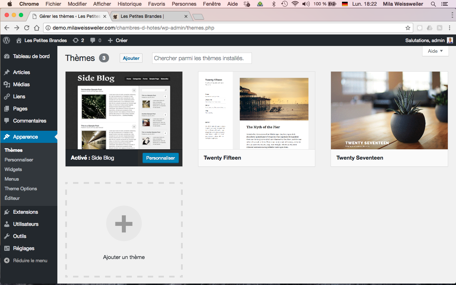Viewport: 456px width, 285px height.
Task: Bookmark the page with the star icon
Action: pyautogui.click(x=408, y=28)
